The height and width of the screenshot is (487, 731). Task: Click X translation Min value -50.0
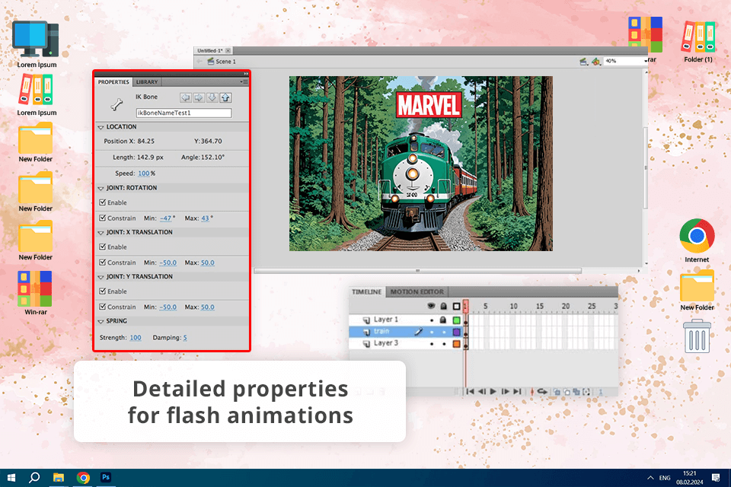(168, 263)
